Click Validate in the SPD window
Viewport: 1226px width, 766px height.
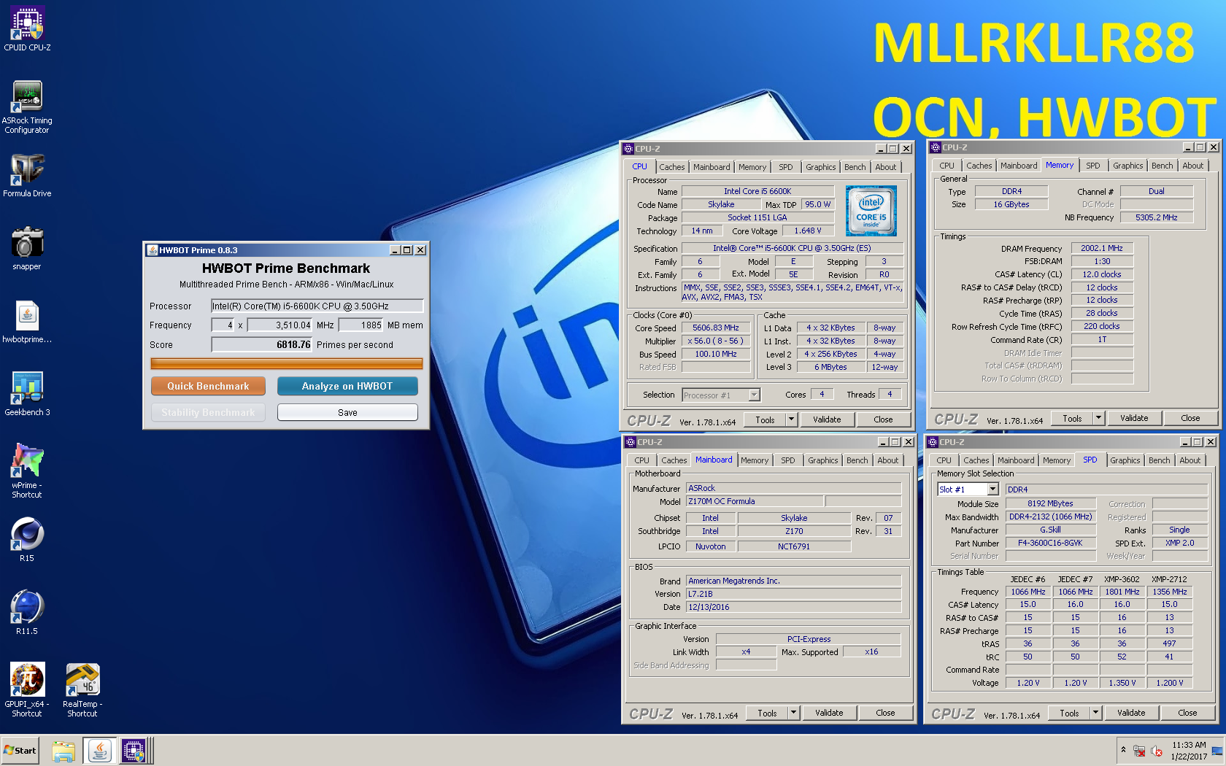pyautogui.click(x=1131, y=713)
